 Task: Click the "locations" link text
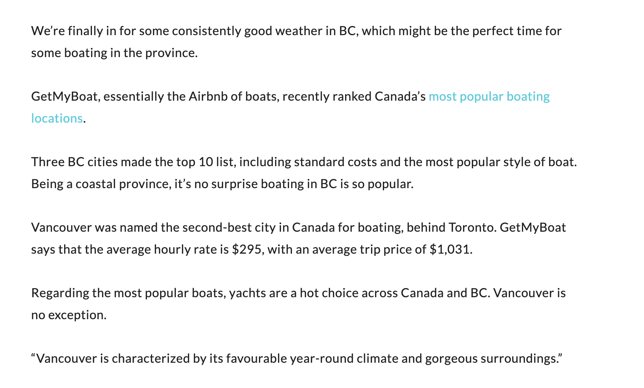[x=57, y=119]
